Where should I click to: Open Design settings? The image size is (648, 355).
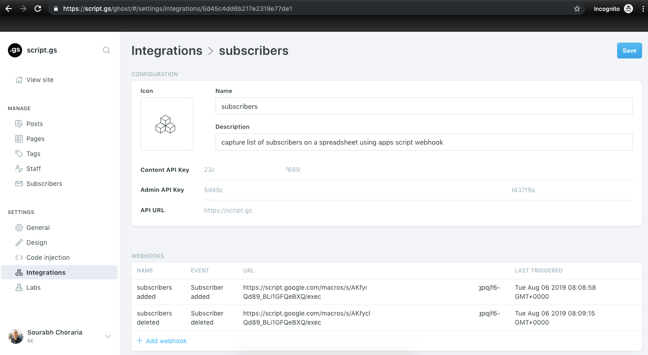(37, 243)
